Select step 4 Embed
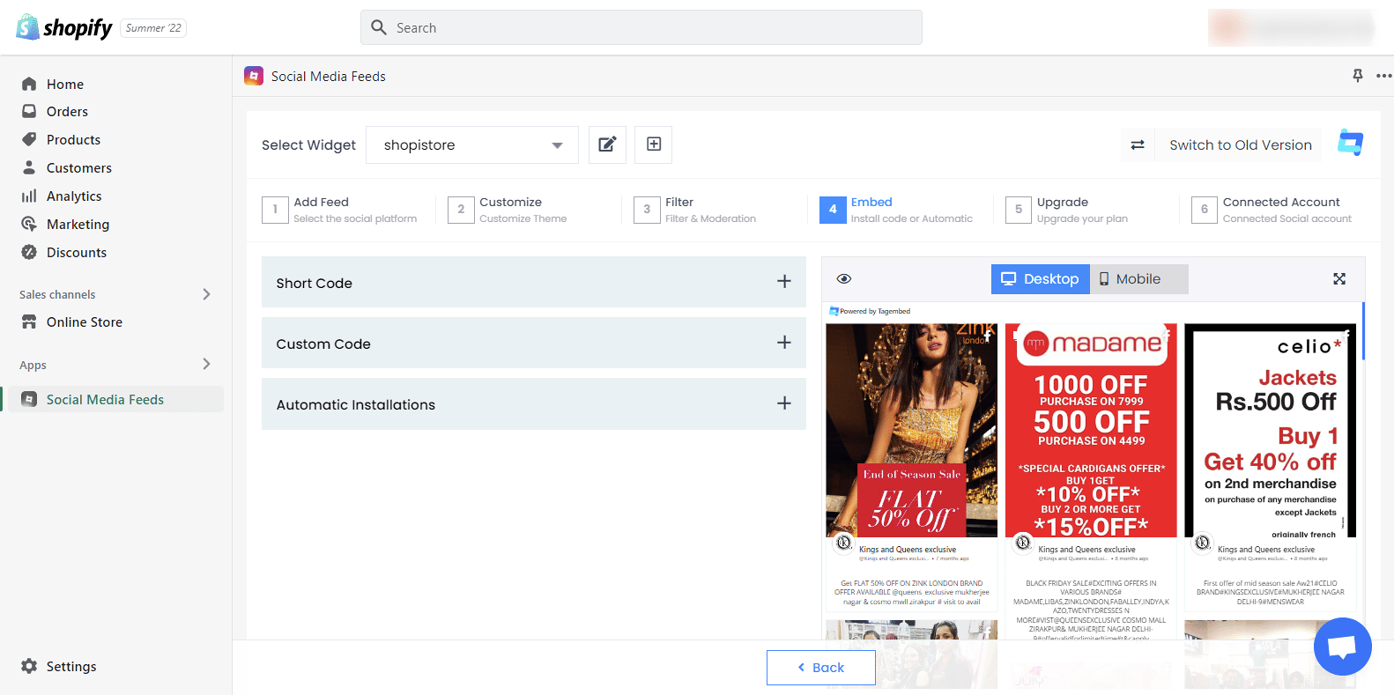 pyautogui.click(x=896, y=210)
